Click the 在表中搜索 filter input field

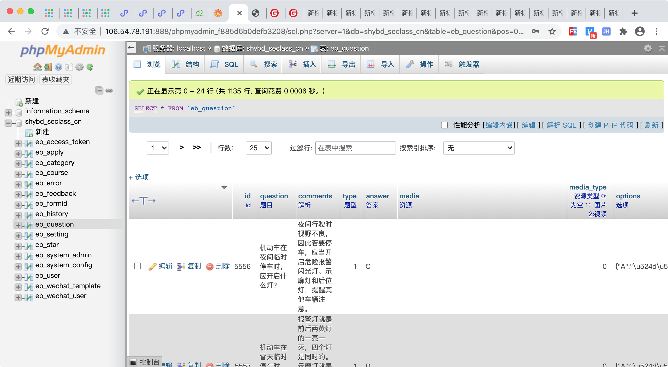355,148
